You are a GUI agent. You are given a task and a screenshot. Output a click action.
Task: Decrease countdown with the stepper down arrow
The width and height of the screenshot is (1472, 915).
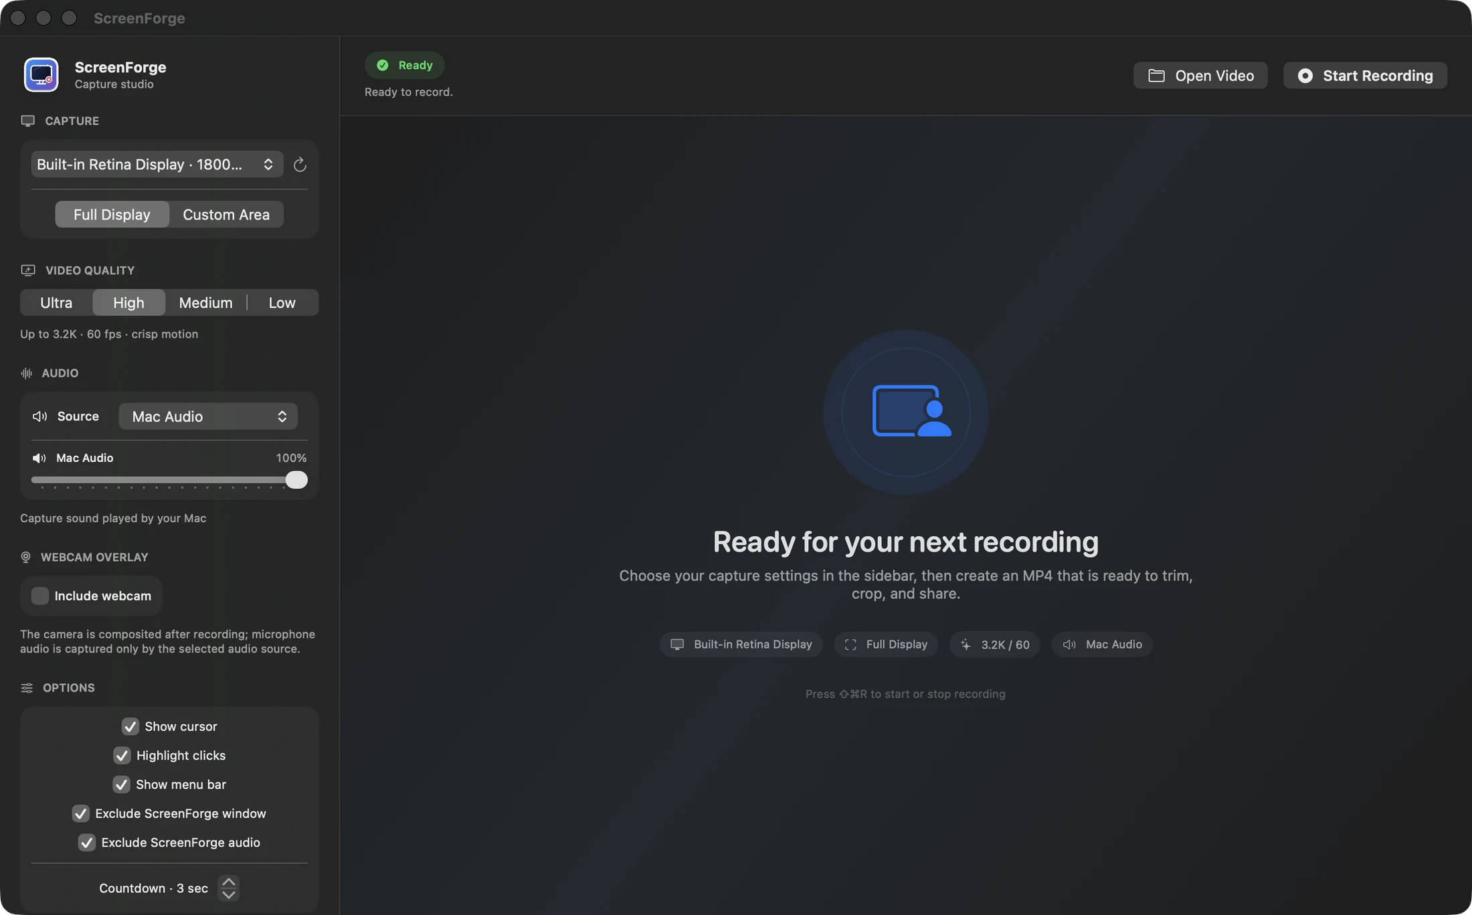point(228,895)
